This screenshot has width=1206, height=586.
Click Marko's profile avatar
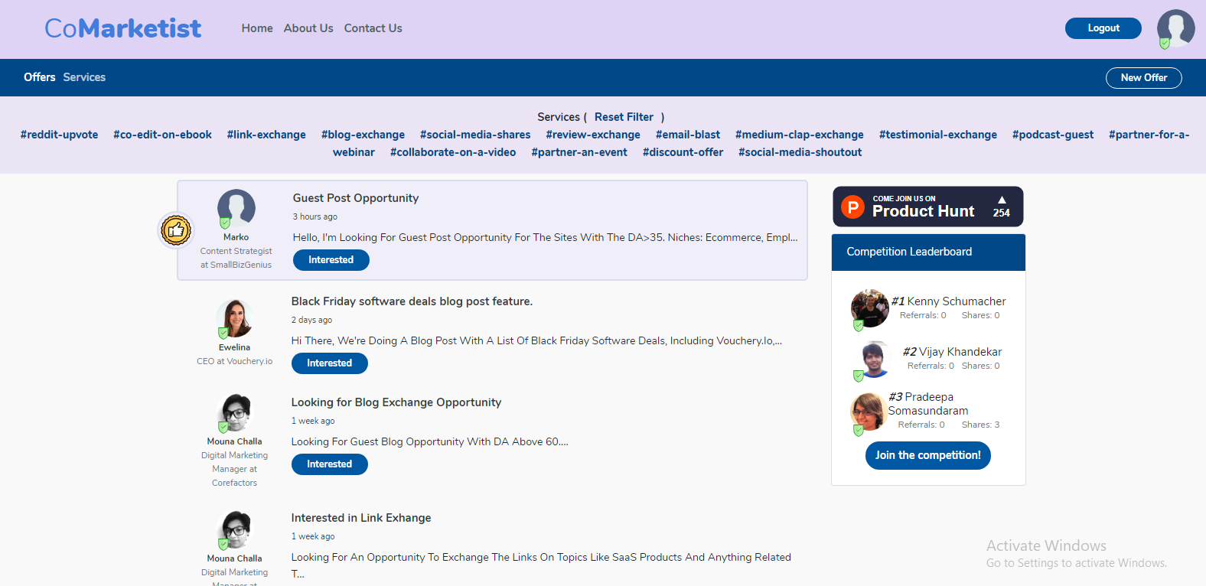(x=236, y=208)
